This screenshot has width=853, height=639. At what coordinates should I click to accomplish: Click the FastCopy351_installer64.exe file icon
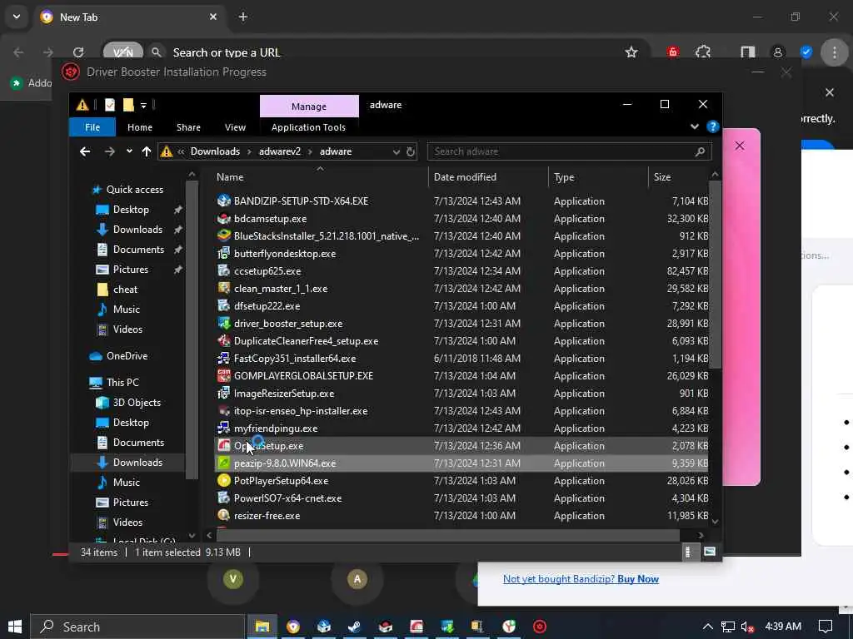click(x=223, y=358)
